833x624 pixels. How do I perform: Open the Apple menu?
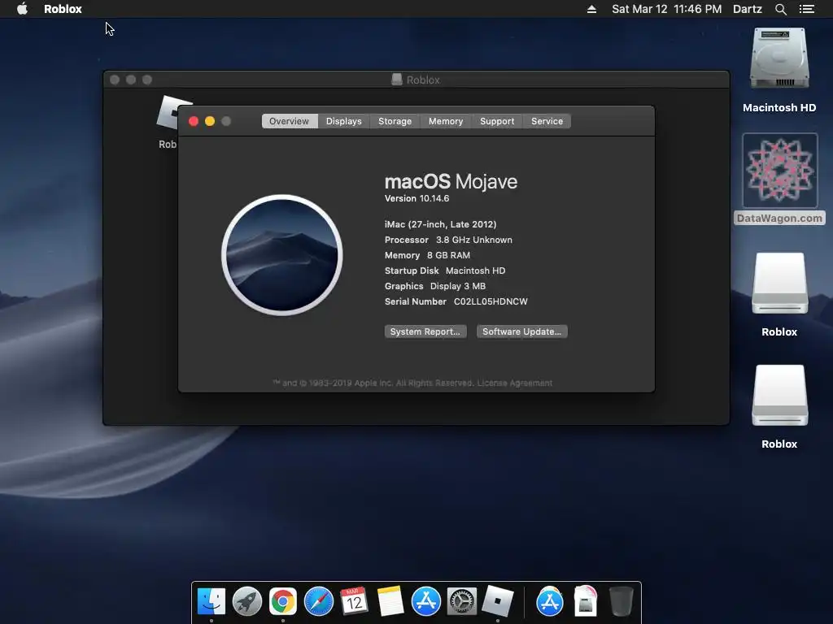point(22,8)
